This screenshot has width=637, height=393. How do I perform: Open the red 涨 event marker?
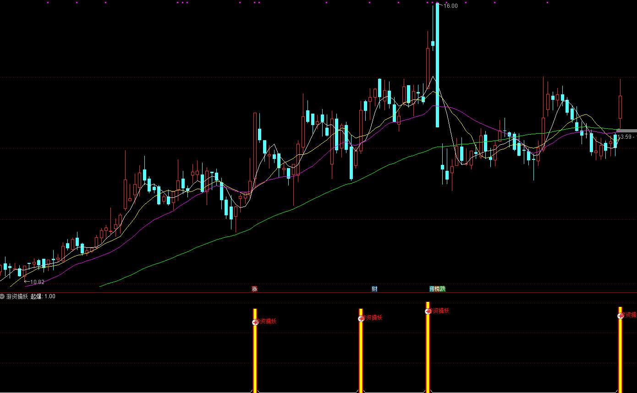254,289
